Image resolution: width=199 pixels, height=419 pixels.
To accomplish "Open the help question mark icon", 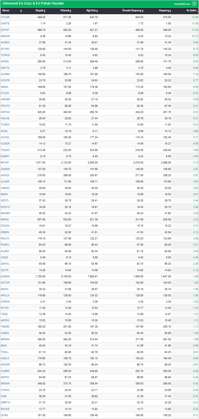I will pos(194,4).
